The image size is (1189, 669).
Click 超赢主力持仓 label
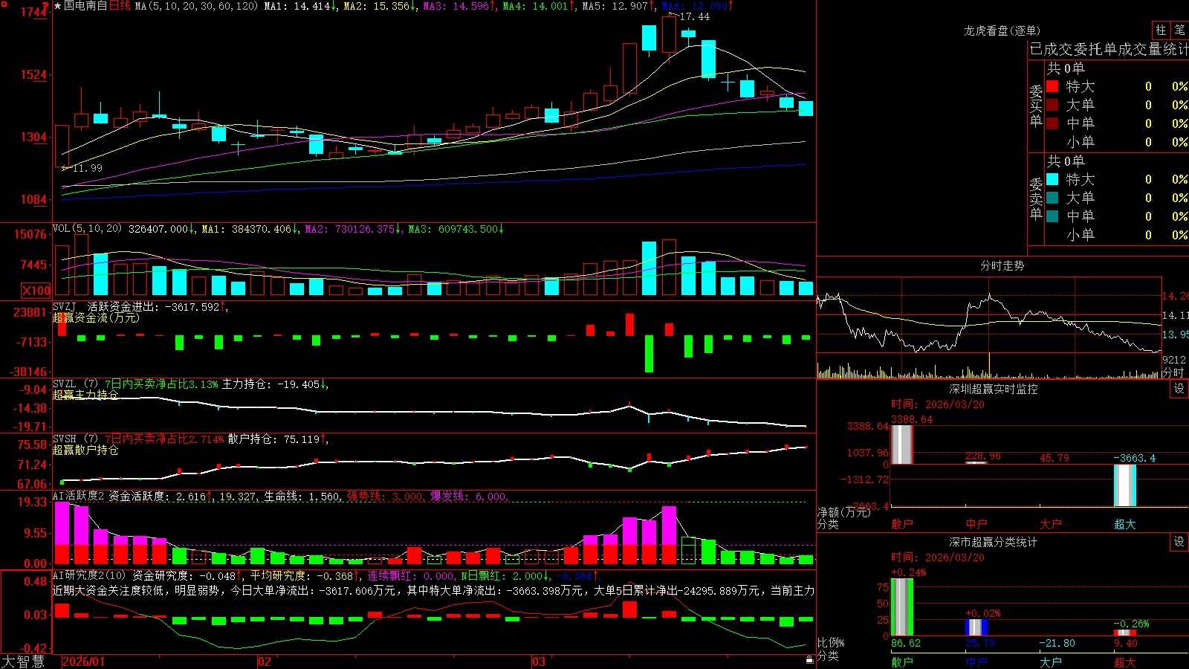point(85,395)
